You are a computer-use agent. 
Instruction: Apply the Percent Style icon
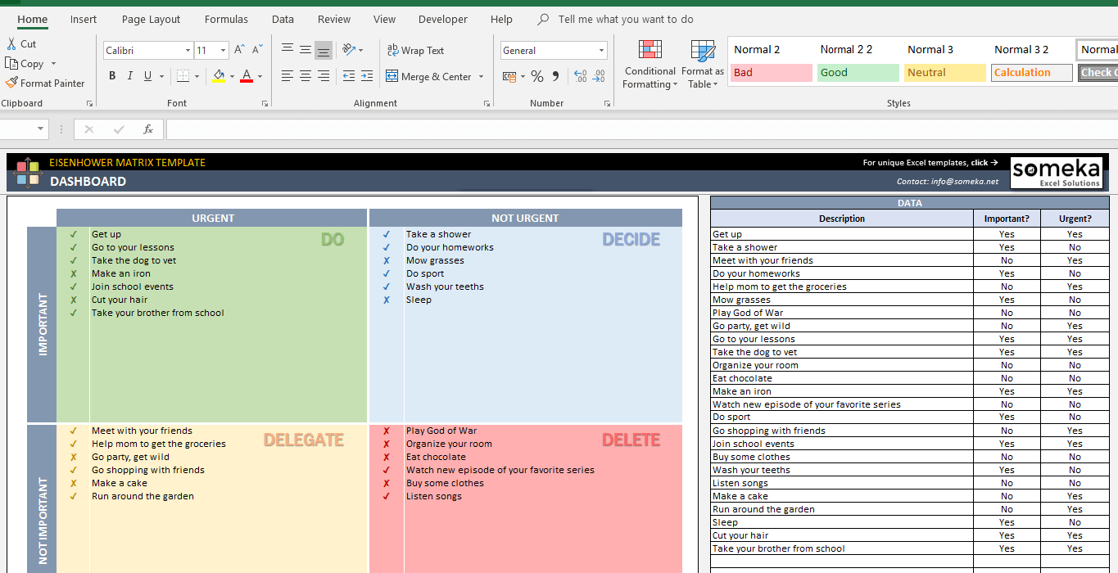coord(536,76)
